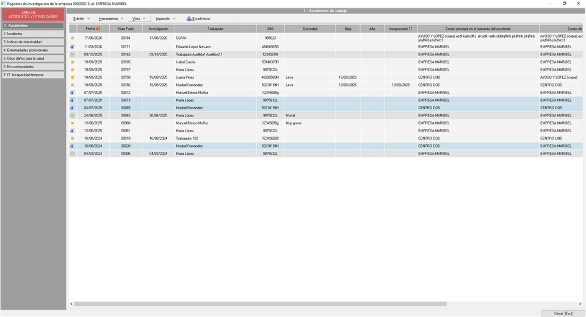Select the DNI cell 53148378R

(270, 62)
